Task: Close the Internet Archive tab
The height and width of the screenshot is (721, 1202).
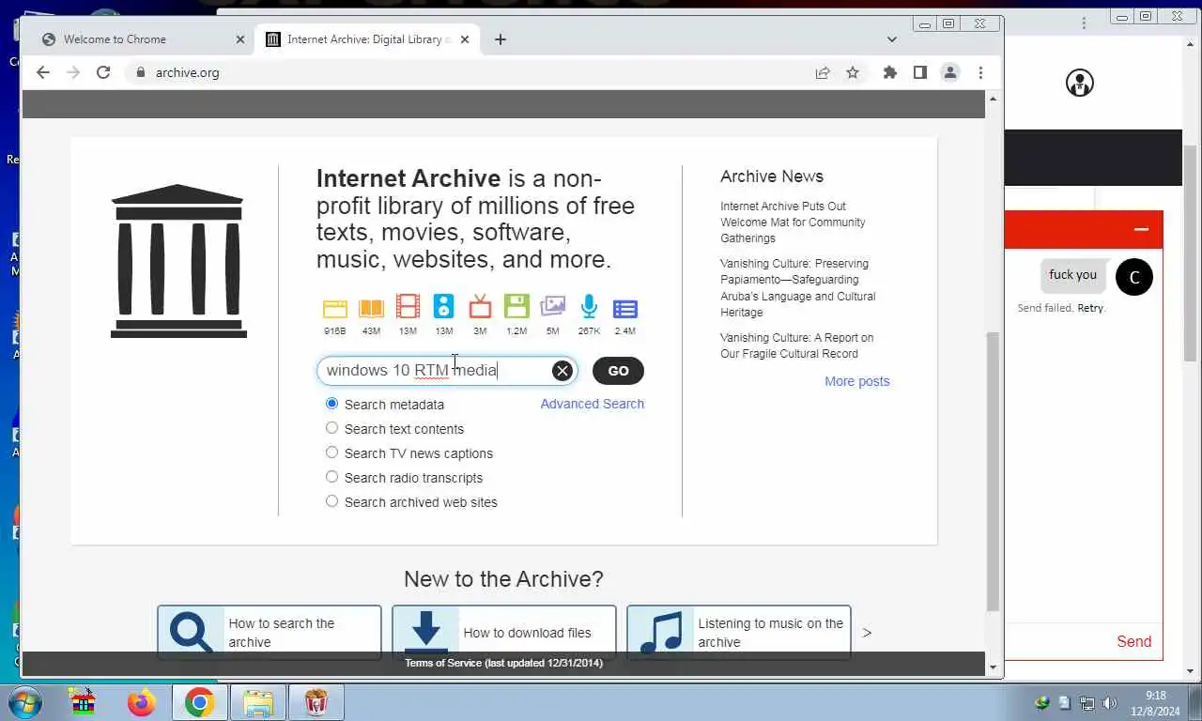Action: point(465,39)
